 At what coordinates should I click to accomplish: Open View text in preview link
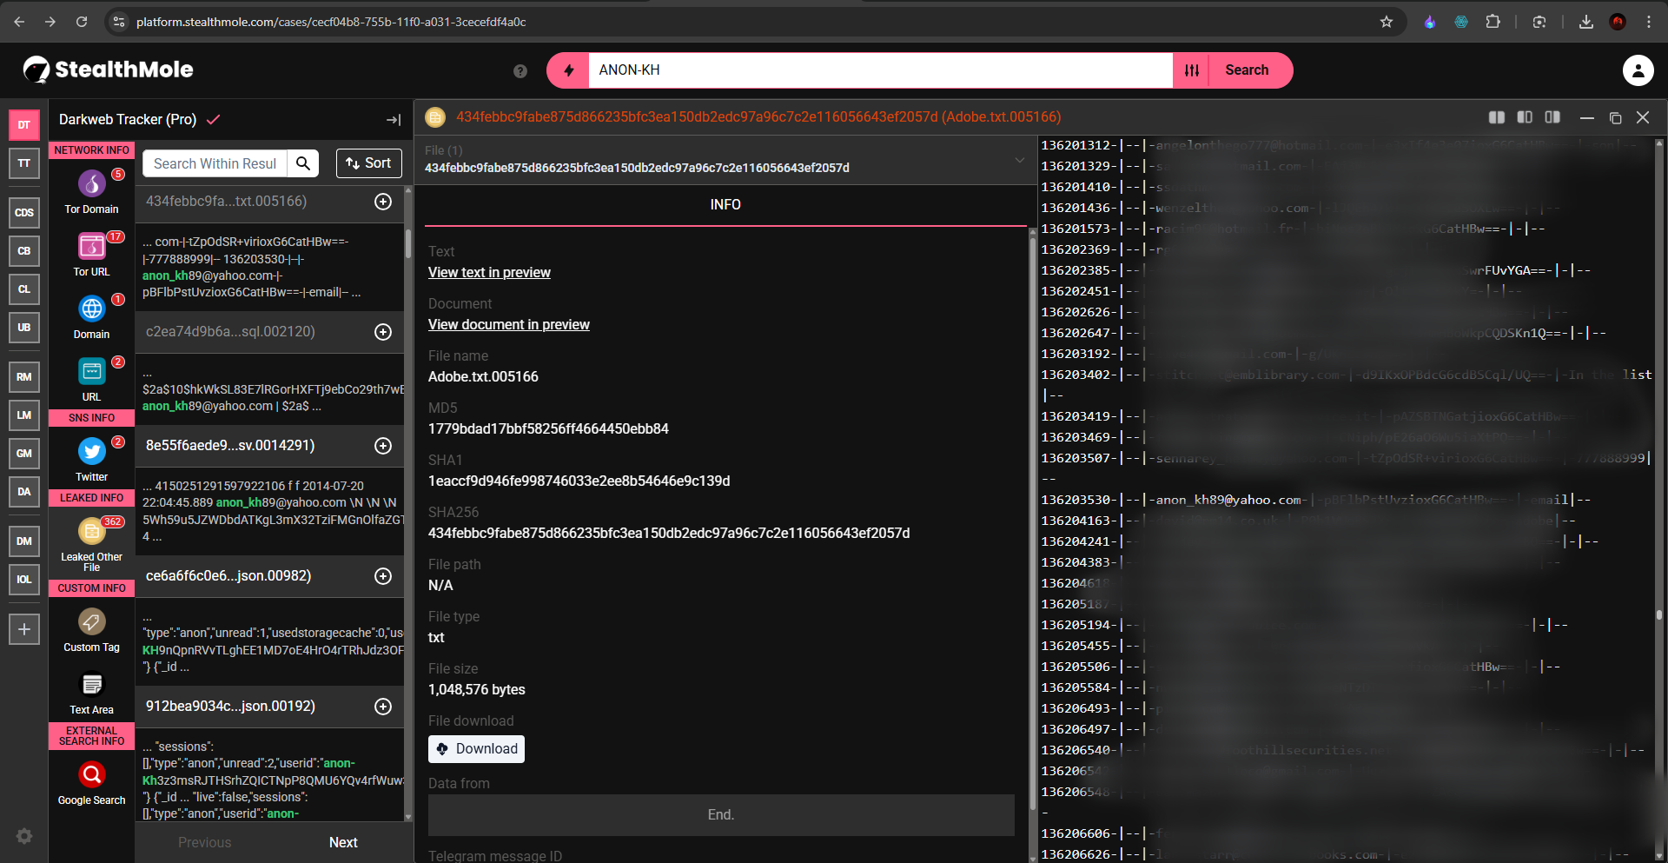[489, 273]
